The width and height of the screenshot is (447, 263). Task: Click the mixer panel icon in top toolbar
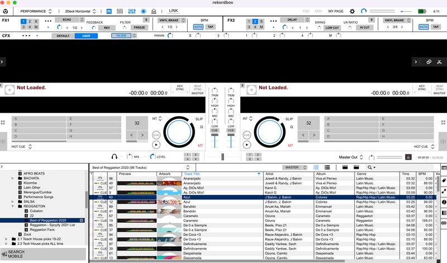132,11
